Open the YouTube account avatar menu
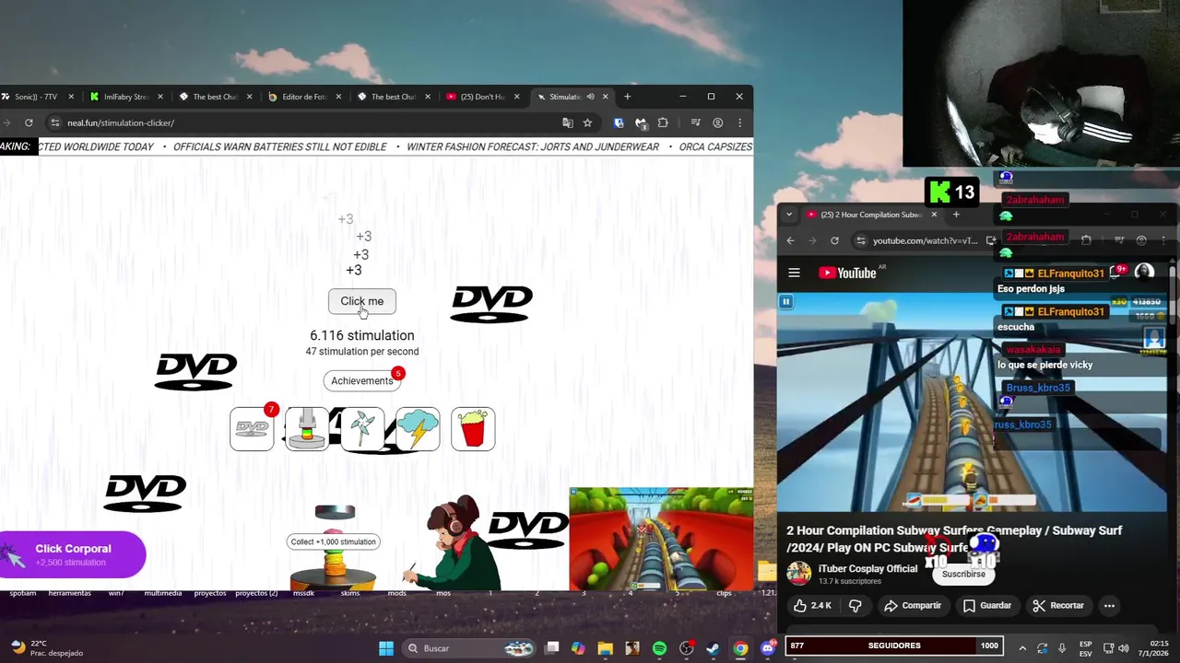Screen dimensions: 1180x663 click(x=1144, y=272)
